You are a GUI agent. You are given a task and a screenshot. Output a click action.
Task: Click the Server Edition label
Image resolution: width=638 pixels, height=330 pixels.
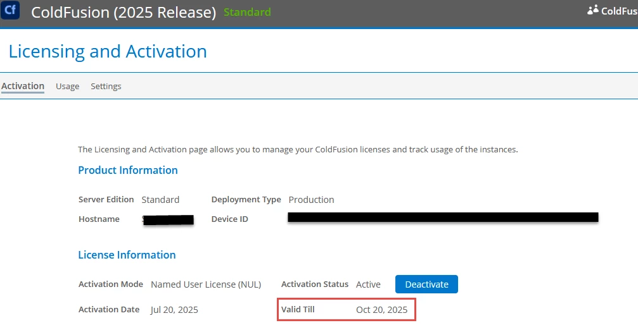pyautogui.click(x=106, y=199)
